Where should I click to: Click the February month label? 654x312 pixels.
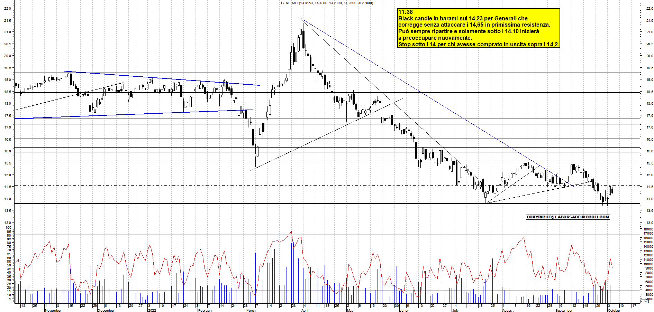pos(205,310)
